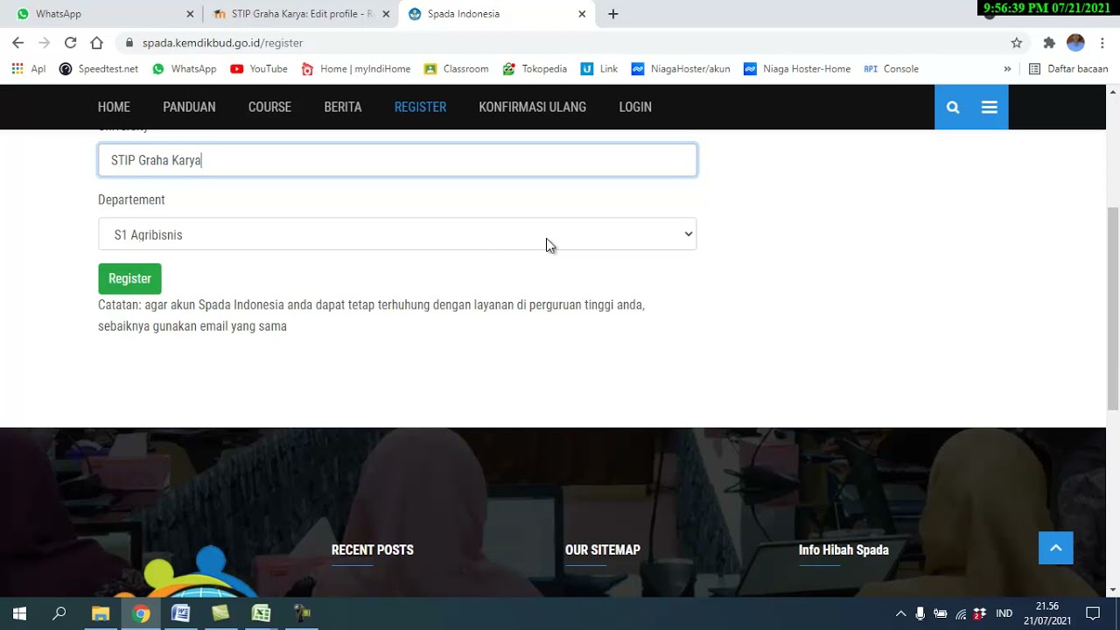Open the WhatsApp bookmark in bookmarks bar
1120x630 pixels.
pos(184,68)
